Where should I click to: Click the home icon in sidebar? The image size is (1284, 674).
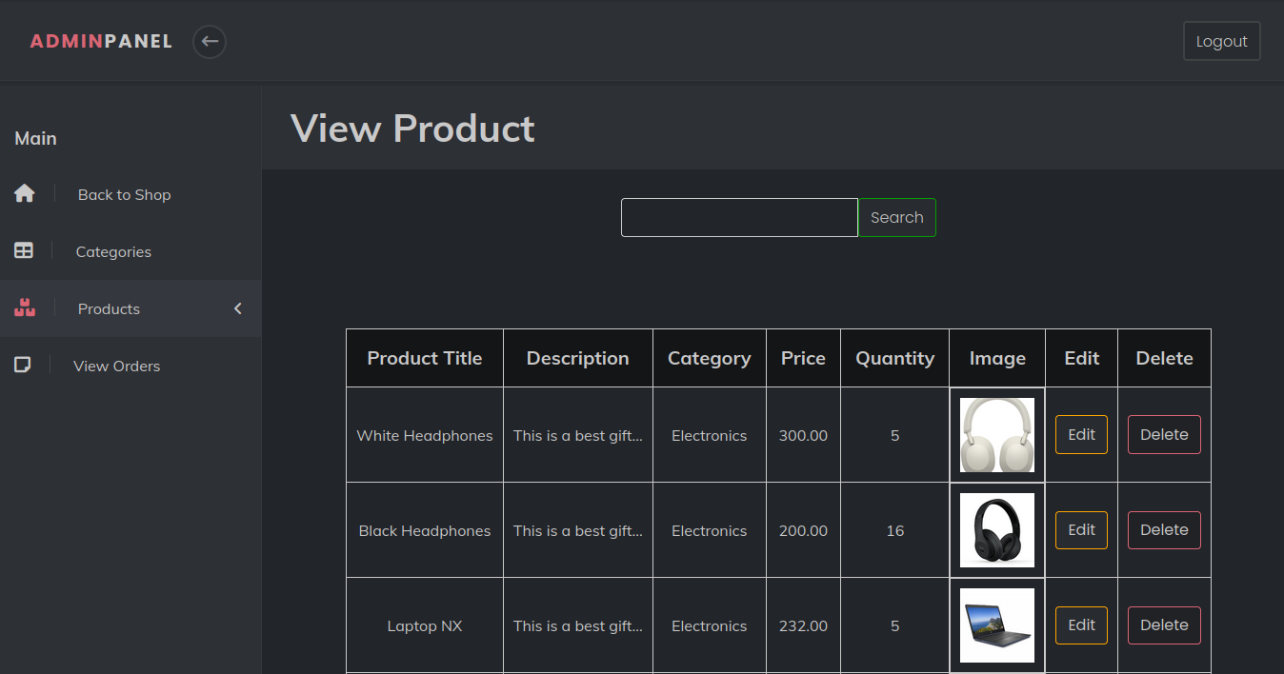coord(24,194)
